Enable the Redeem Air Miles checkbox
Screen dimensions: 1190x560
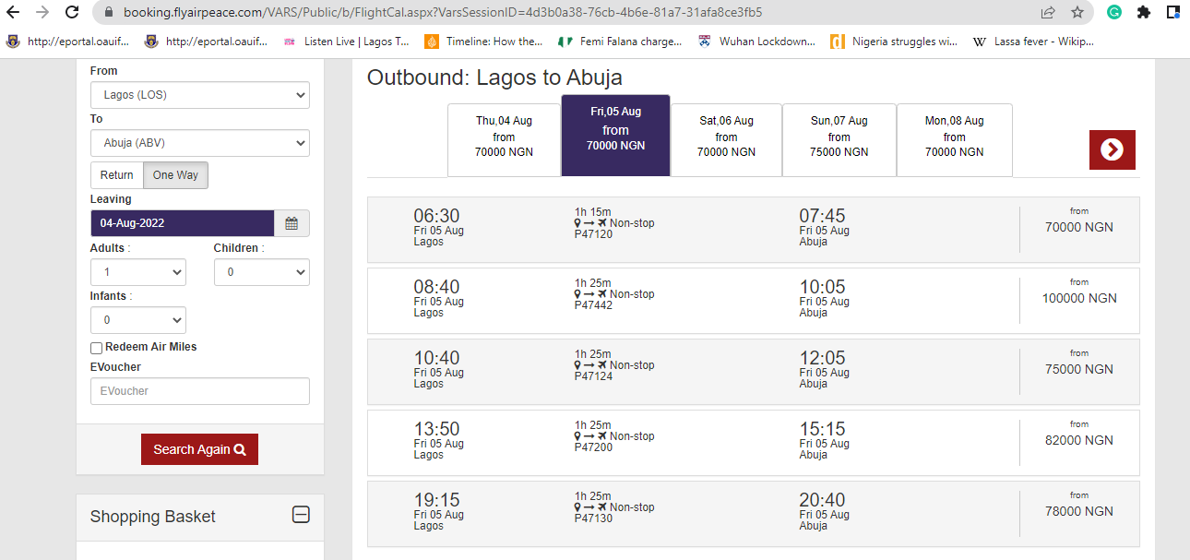click(x=96, y=348)
